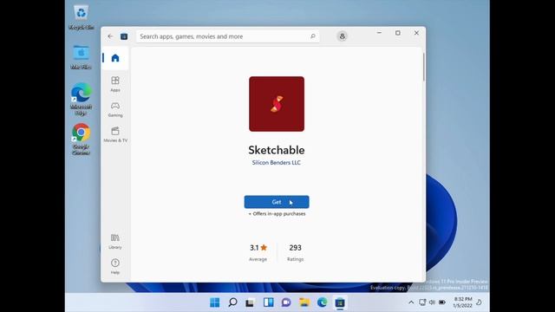Viewport: 555px width, 312px height.
Task: Click the Get button for Sketchable
Action: click(277, 202)
